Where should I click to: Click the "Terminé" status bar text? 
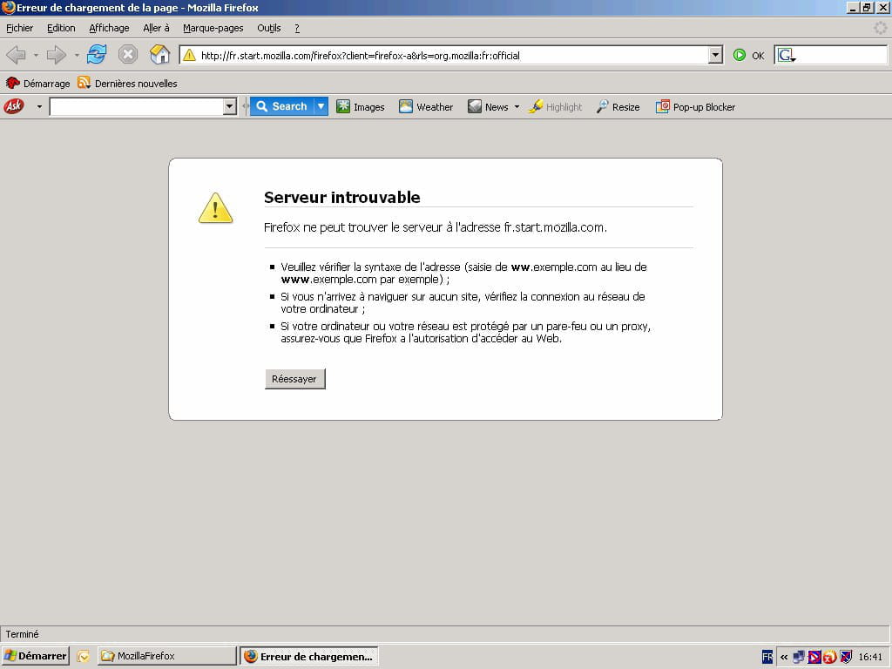click(22, 634)
